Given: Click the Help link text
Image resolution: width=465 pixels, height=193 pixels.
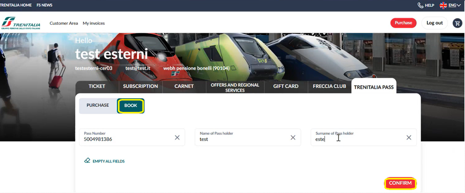Looking at the screenshot, I should pyautogui.click(x=429, y=5).
